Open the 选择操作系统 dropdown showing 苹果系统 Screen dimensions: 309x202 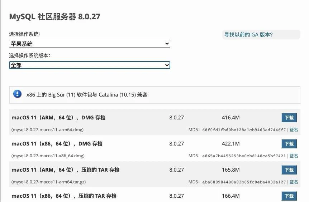[90, 44]
